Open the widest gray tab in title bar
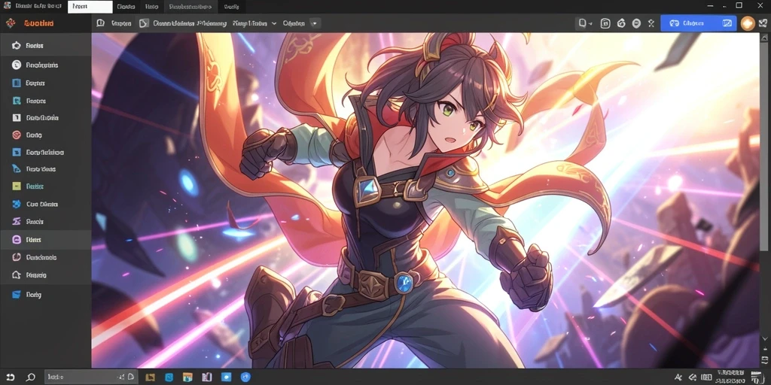 pyautogui.click(x=190, y=7)
